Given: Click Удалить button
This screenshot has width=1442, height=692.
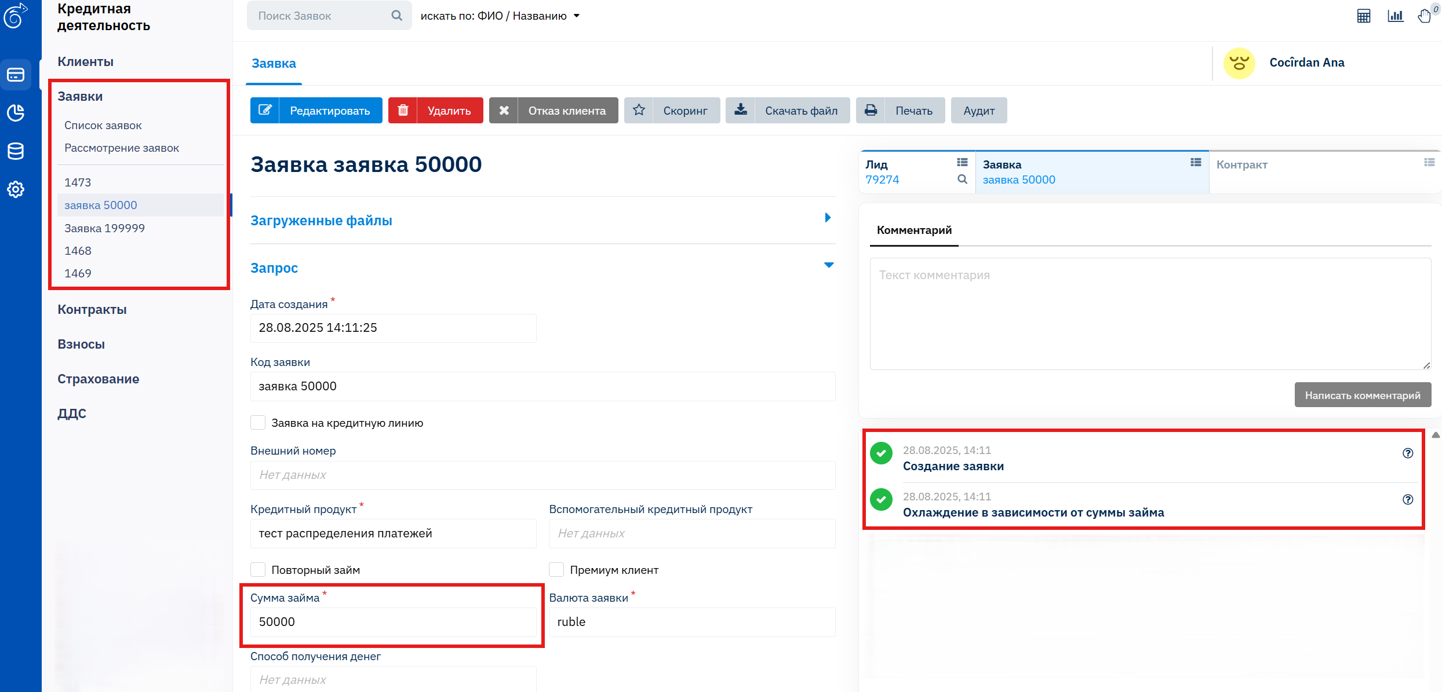Looking at the screenshot, I should tap(436, 110).
